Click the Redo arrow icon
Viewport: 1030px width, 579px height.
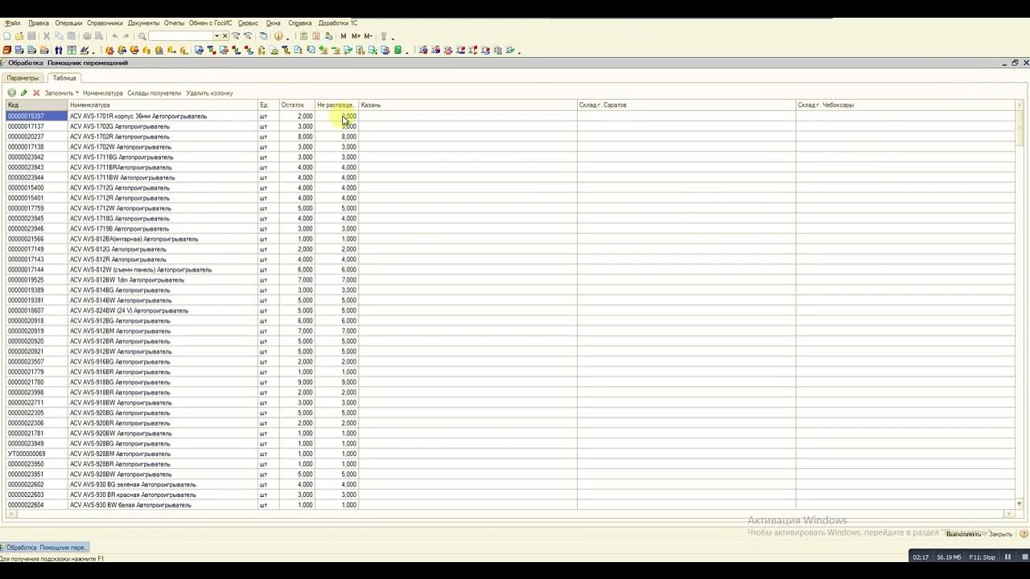(126, 36)
